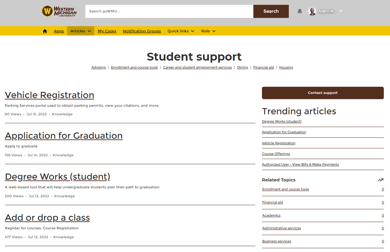Click Adam's profile avatar
The image size is (390, 252).
coord(312,11)
